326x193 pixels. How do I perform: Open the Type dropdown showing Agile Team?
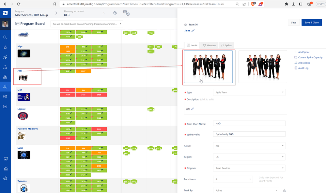click(249, 92)
